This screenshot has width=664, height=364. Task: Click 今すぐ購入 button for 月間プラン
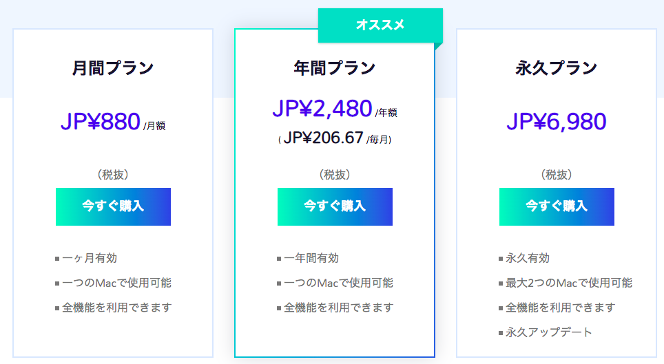click(113, 206)
